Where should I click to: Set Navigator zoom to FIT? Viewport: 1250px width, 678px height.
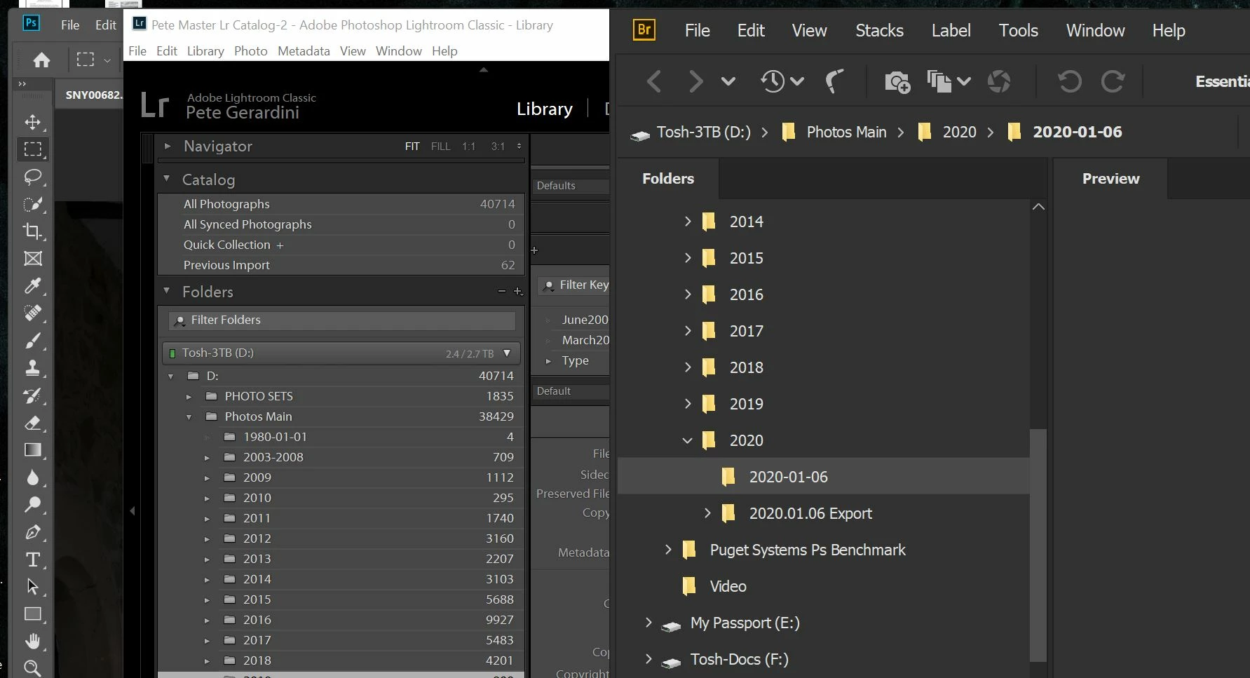point(412,147)
